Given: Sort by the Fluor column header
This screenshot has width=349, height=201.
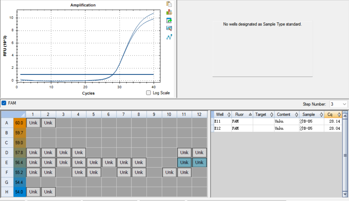Looking at the screenshot, I should point(242,114).
